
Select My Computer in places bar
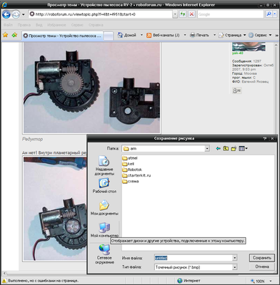104,230
